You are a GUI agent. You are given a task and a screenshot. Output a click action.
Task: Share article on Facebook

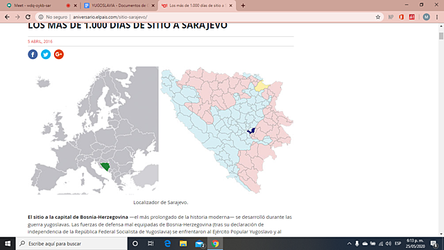[x=33, y=54]
